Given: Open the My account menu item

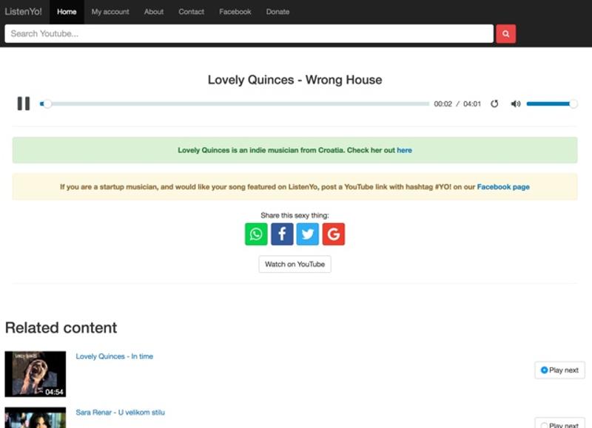Looking at the screenshot, I should [110, 12].
